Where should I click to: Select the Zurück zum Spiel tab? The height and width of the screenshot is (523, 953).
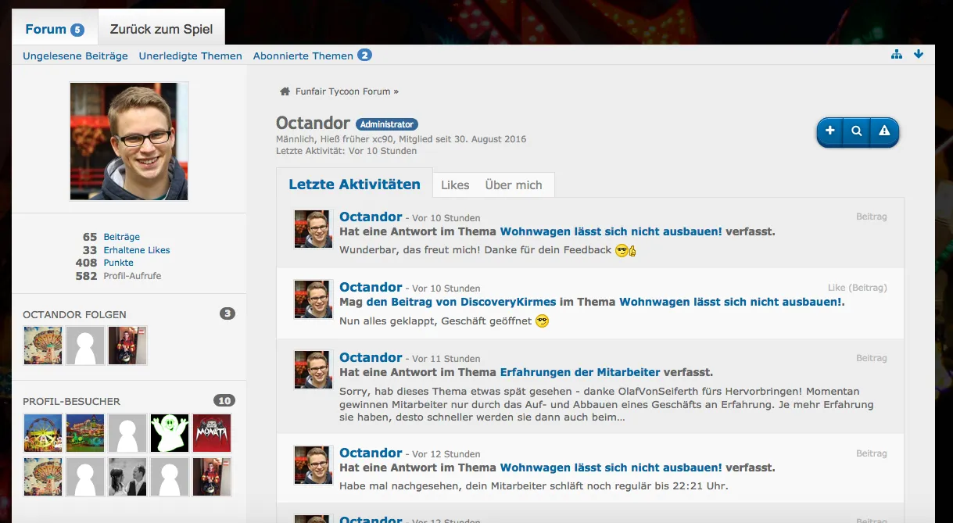[161, 30]
